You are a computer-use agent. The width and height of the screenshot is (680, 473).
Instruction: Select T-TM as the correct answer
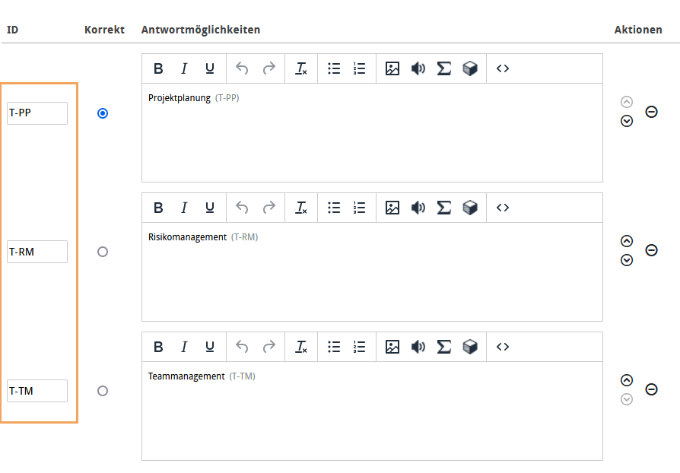point(103,391)
